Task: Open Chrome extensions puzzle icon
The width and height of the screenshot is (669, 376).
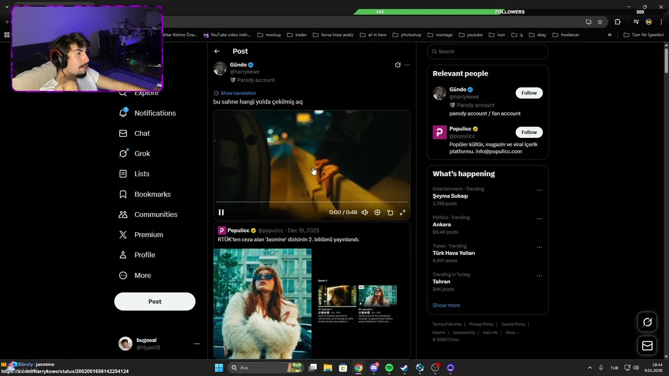Action: [x=618, y=22]
